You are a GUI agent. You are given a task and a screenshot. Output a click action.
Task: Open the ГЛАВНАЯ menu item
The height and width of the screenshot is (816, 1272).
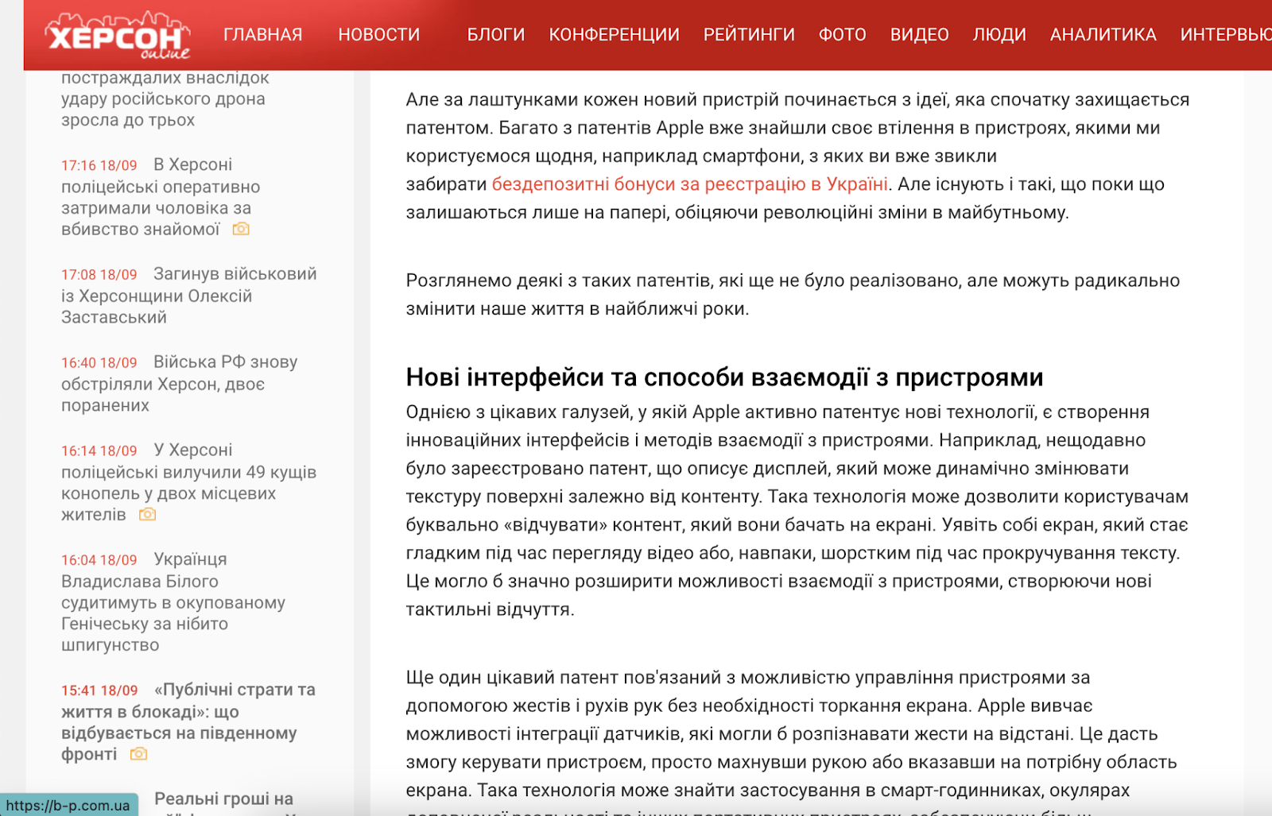click(262, 34)
